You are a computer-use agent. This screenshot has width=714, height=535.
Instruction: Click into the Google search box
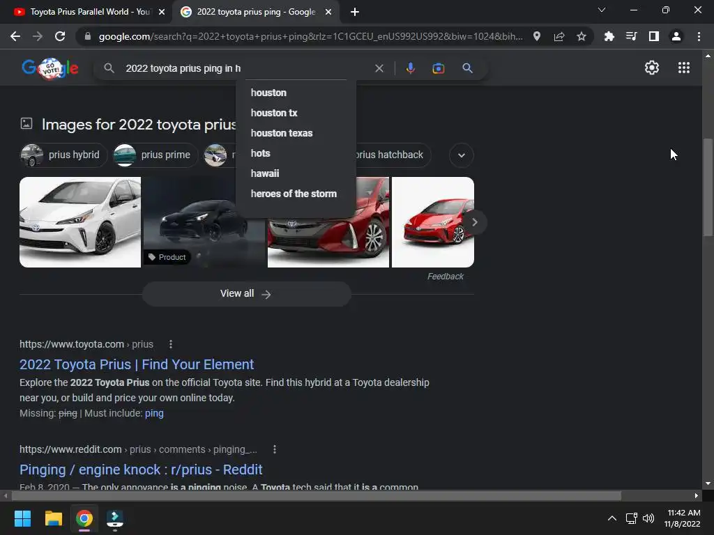point(246,68)
